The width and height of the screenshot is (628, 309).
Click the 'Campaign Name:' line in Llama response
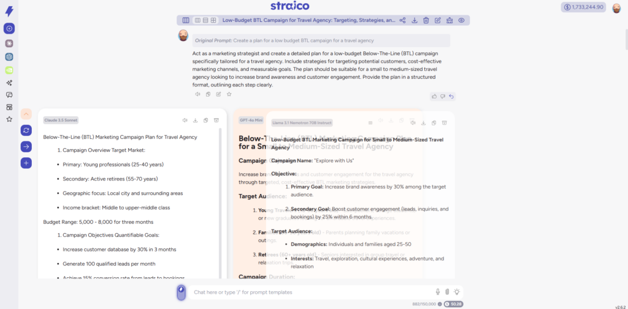click(x=313, y=161)
